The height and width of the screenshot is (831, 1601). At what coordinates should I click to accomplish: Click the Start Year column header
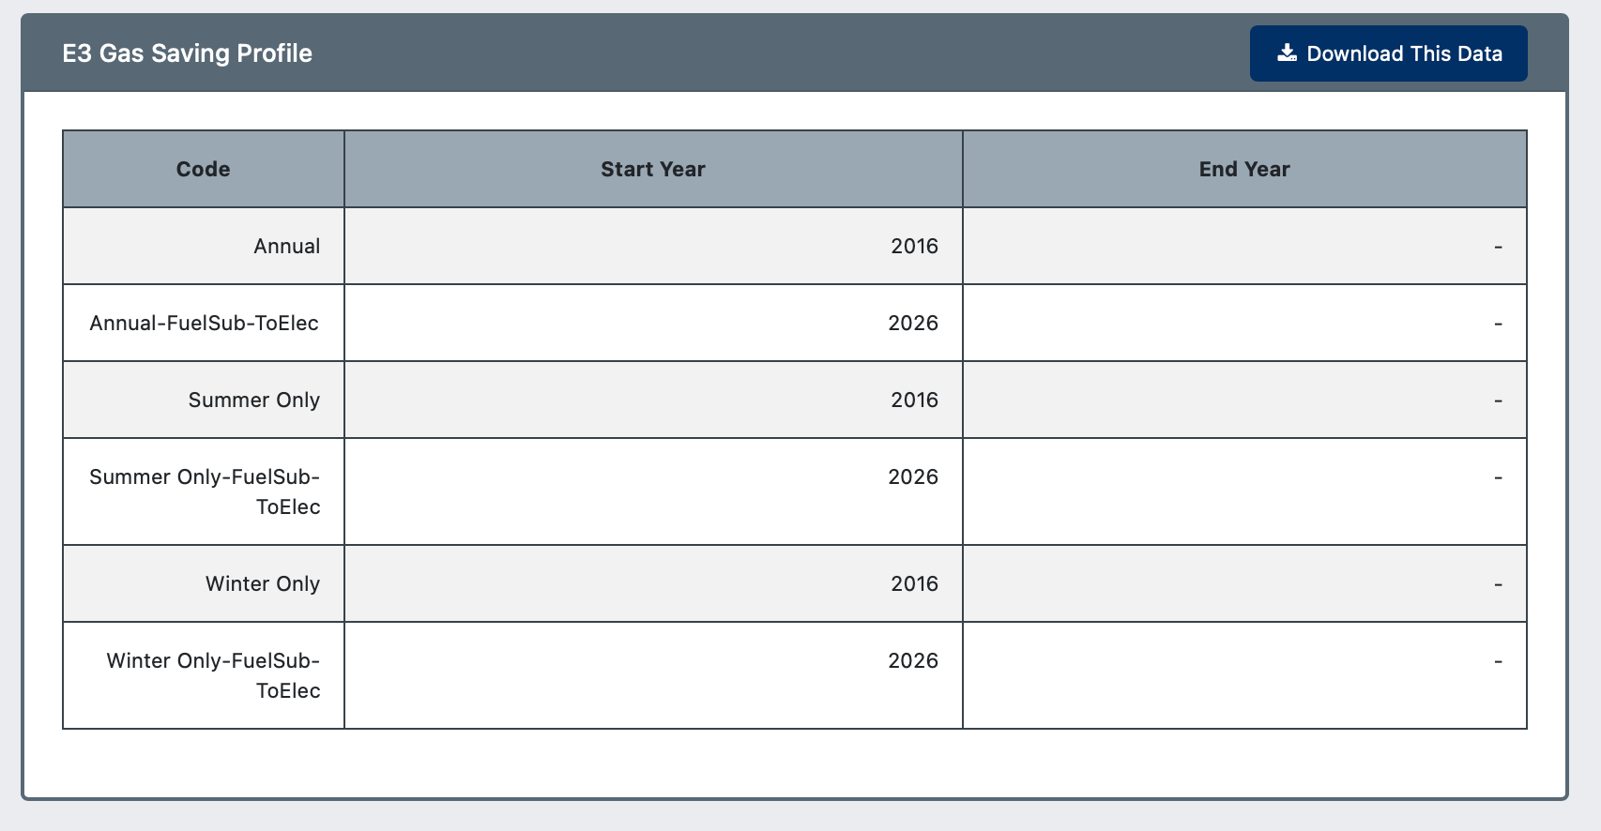pos(653,169)
